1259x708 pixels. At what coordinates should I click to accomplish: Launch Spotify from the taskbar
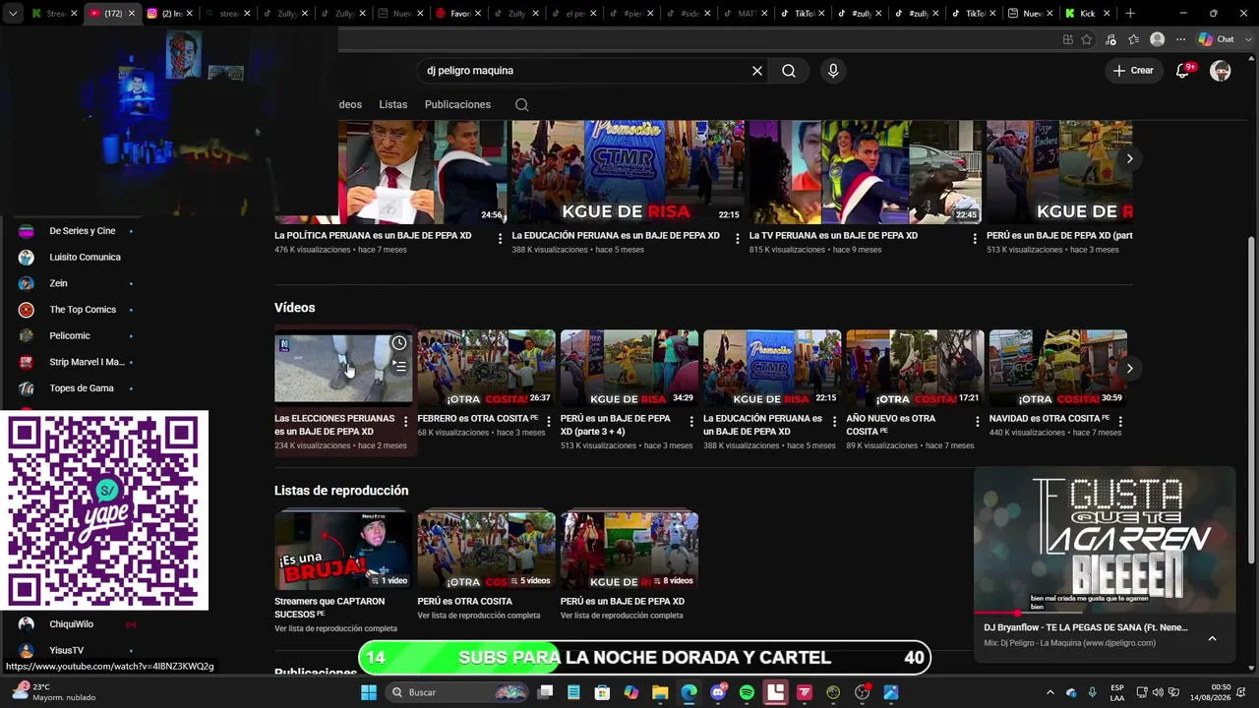[x=747, y=692]
